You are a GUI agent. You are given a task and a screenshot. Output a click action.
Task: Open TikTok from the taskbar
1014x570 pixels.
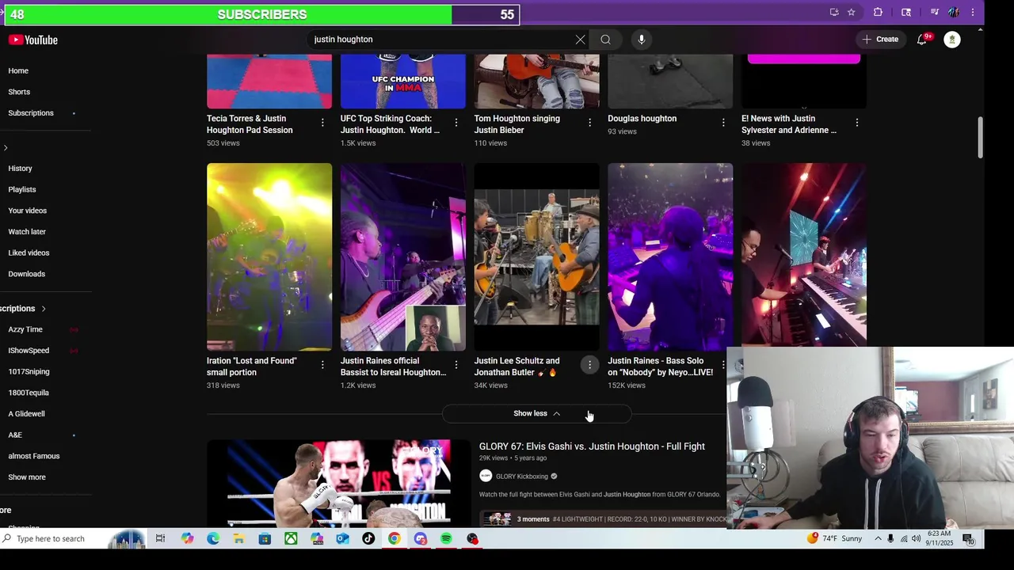[x=368, y=539]
